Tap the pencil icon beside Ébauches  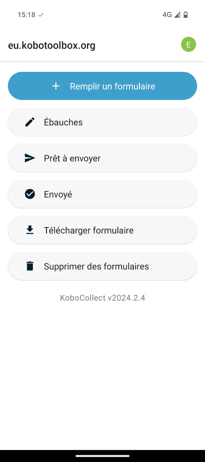[x=30, y=122]
